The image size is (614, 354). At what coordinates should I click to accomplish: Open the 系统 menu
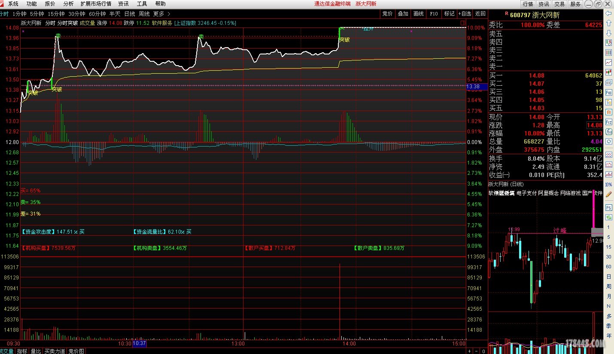[x=13, y=3]
